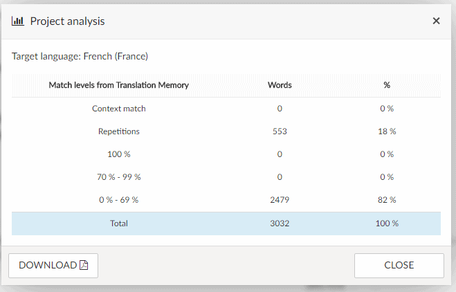Image resolution: width=456 pixels, height=292 pixels.
Task: Click the 3032 total word count
Action: pos(280,223)
